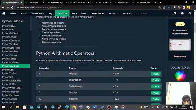Open Python Strings in sidebar

pos(9,59)
